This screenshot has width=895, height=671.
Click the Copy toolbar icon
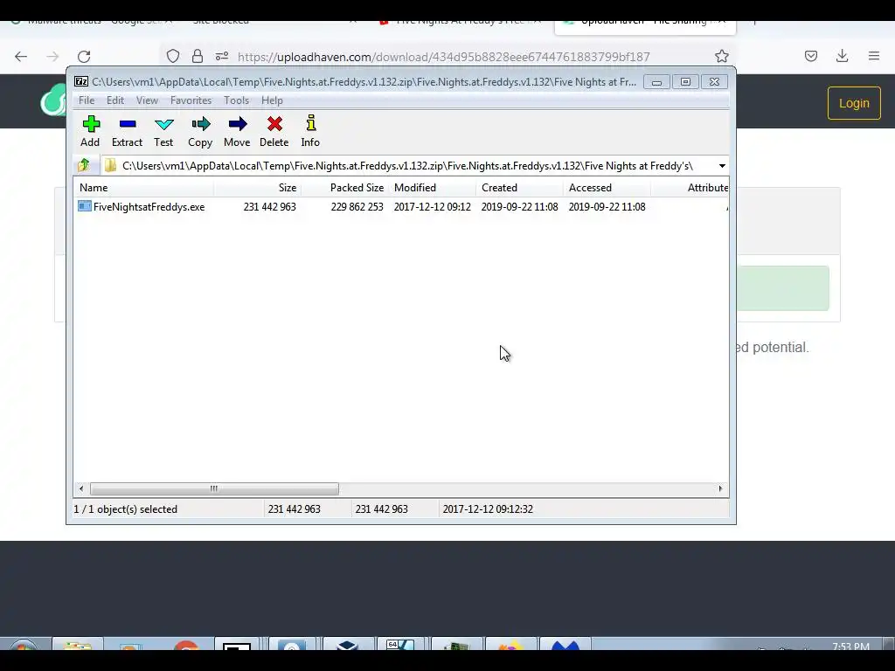pyautogui.click(x=200, y=131)
